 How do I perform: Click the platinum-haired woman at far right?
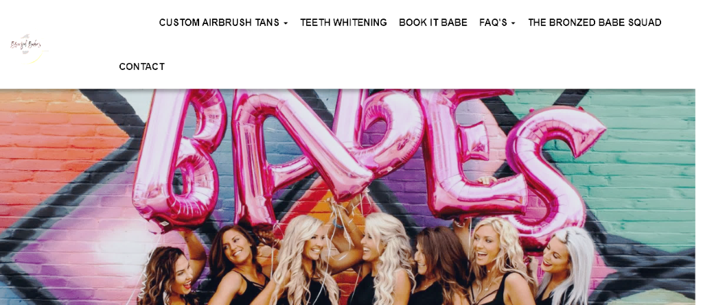[x=566, y=267]
